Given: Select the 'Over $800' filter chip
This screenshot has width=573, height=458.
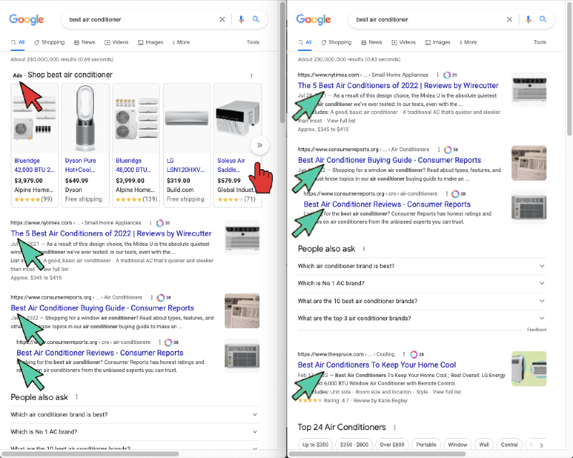Looking at the screenshot, I should [392, 444].
